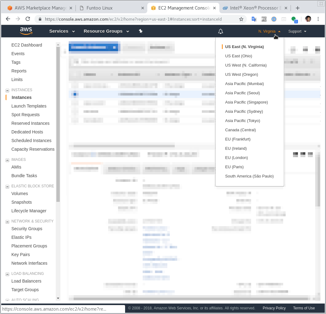Select Asia Pacific (Seoul) region
326x314 pixels.
click(242, 93)
